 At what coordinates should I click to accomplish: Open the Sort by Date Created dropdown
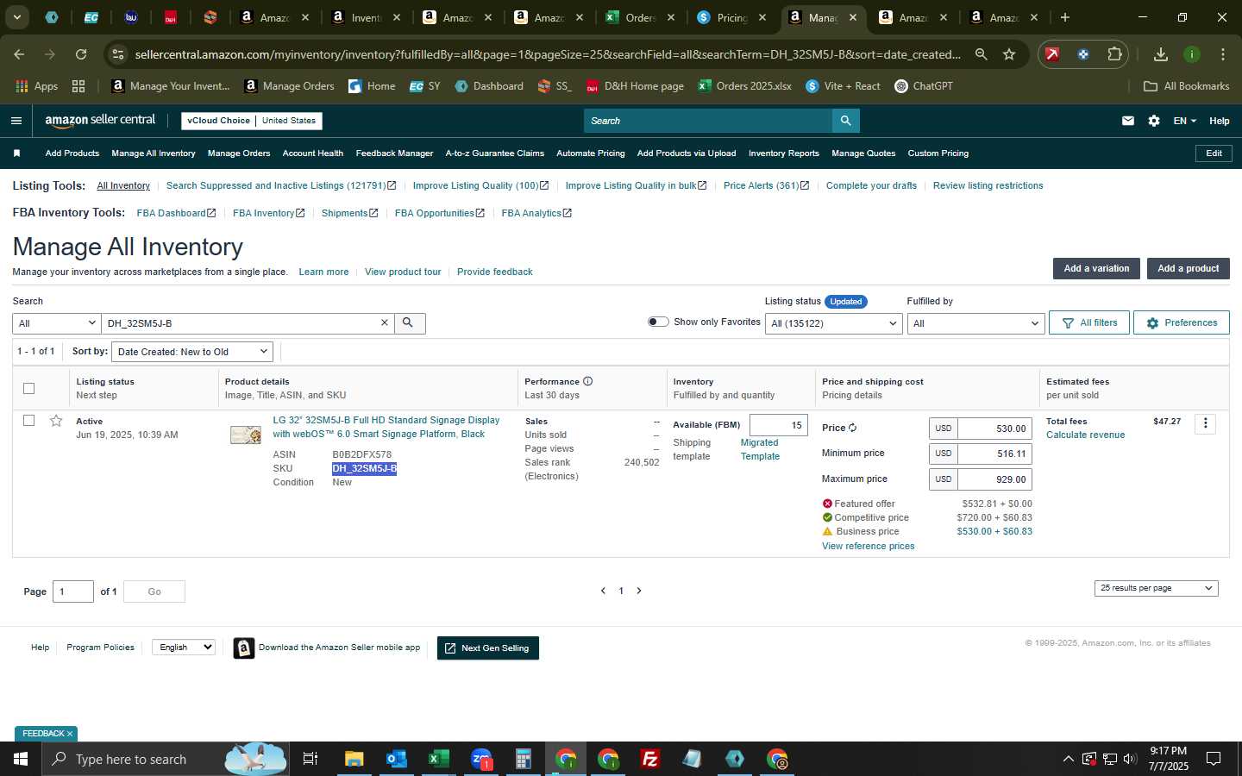point(192,352)
